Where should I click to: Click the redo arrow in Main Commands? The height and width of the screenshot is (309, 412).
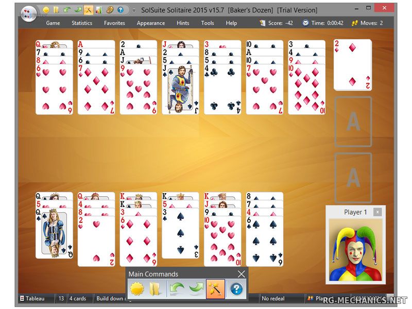click(x=196, y=289)
